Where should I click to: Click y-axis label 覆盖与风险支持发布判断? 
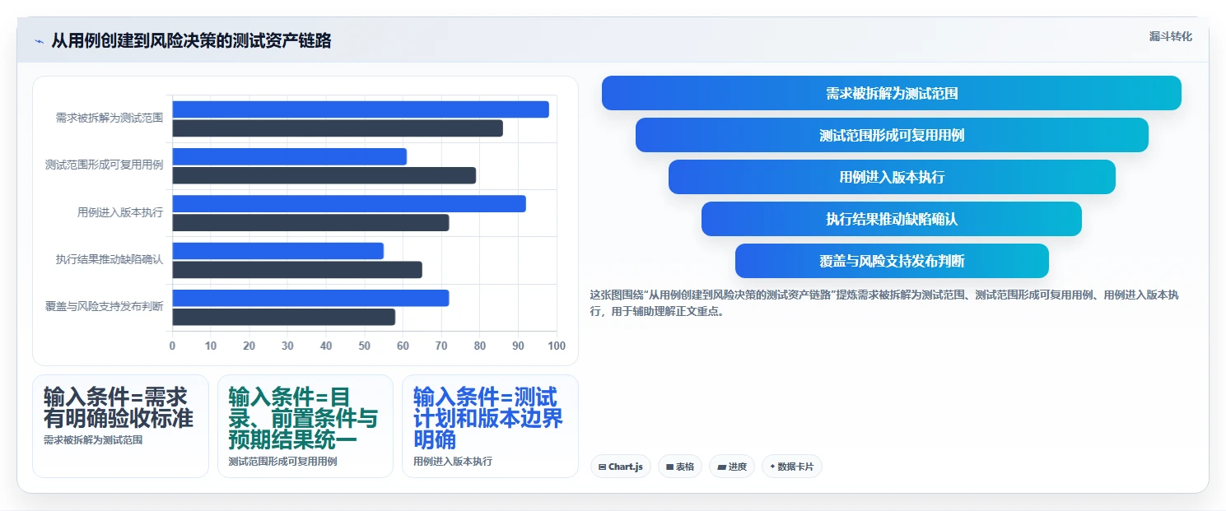point(104,306)
